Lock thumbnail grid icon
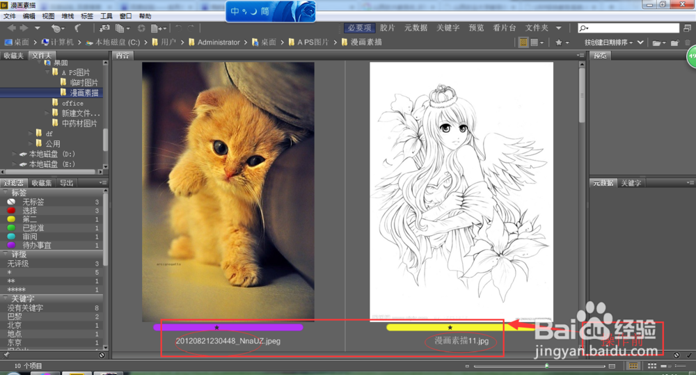The width and height of the screenshot is (696, 375). (633, 366)
